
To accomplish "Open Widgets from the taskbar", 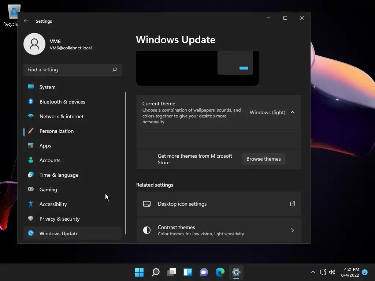I will coord(188,272).
